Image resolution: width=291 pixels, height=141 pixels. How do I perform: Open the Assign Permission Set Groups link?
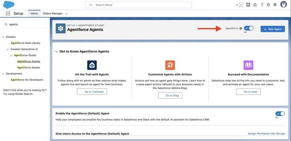click(x=266, y=133)
